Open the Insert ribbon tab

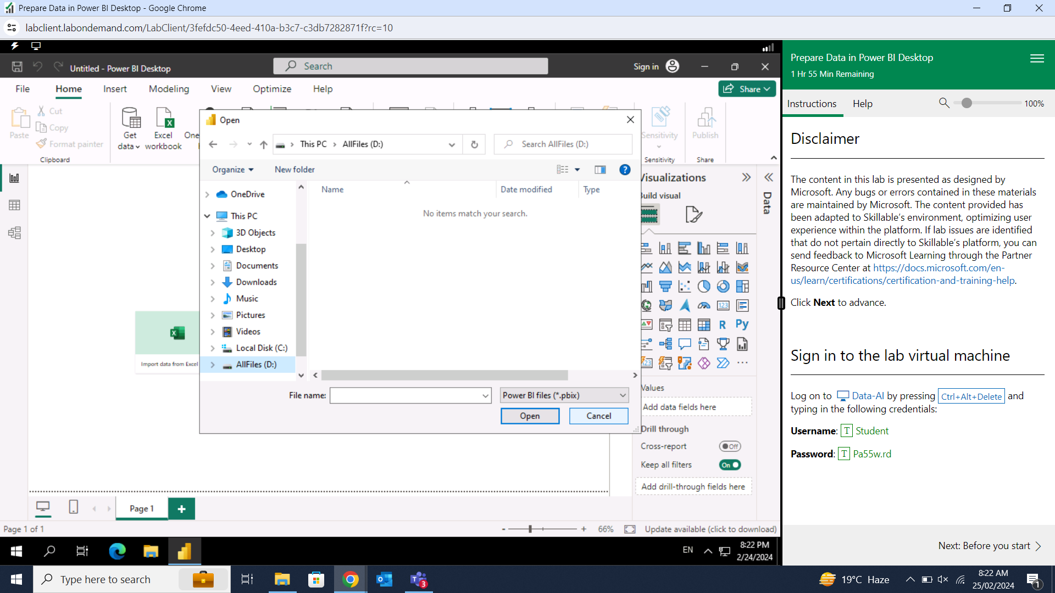coord(115,89)
